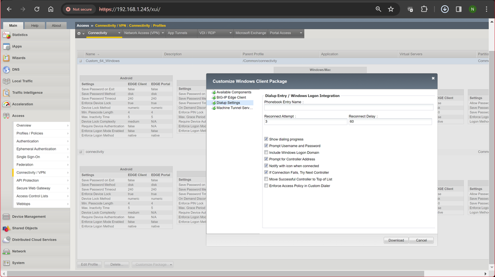The image size is (495, 277).
Task: Click the iApps sidebar icon
Action: pos(6,46)
